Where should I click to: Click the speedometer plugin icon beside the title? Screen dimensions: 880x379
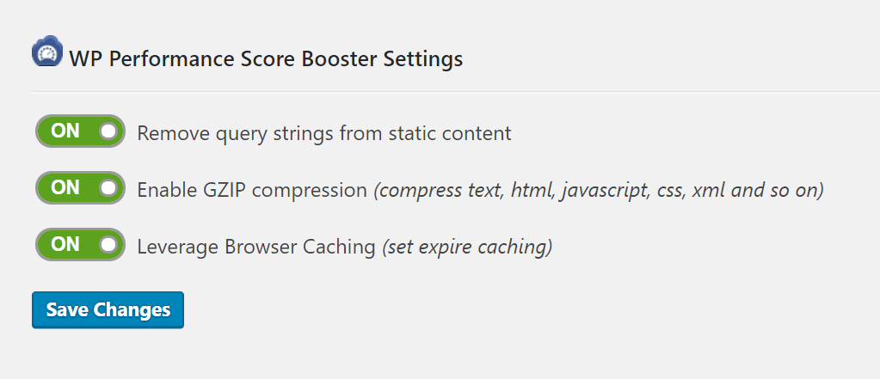tap(47, 51)
